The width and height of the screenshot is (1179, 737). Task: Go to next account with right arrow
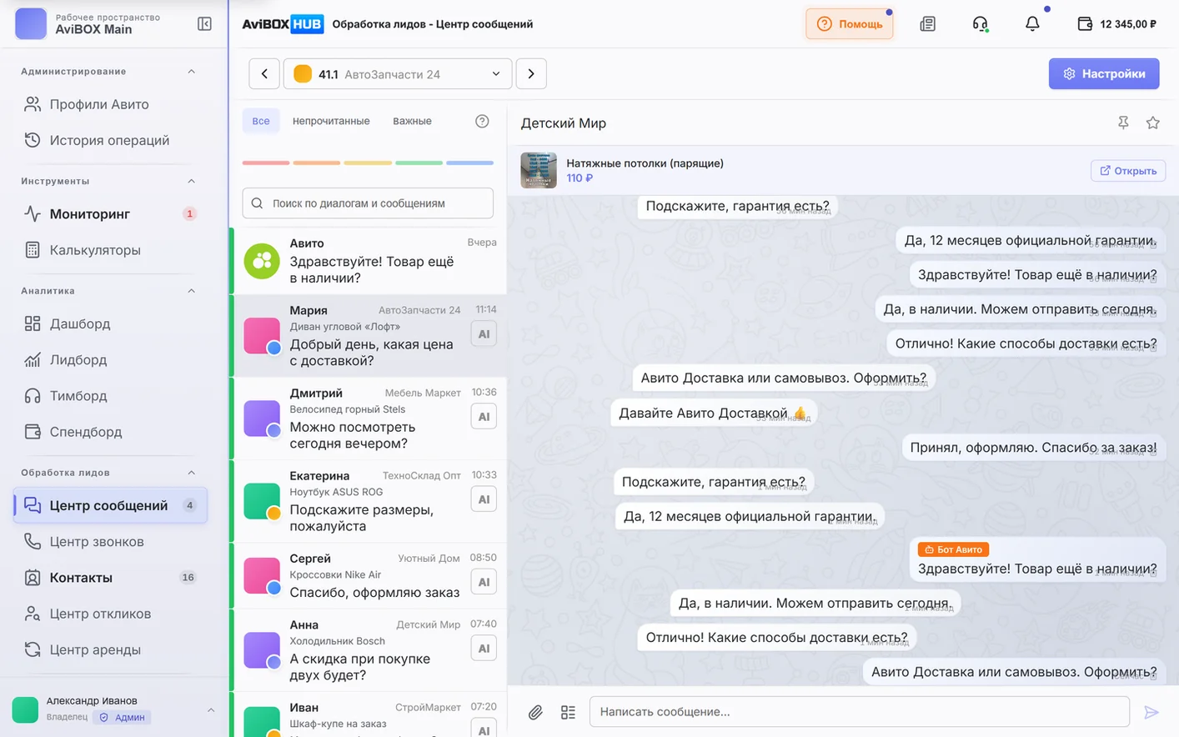pyautogui.click(x=531, y=73)
